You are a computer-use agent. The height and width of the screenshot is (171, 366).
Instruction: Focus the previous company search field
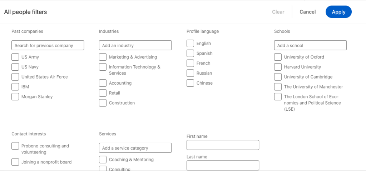click(48, 45)
